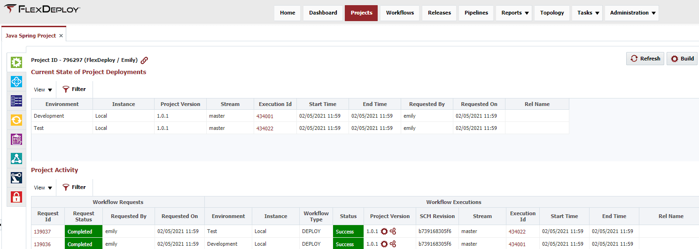Click deploy-nodes icon in request 139037 row

pyautogui.click(x=393, y=231)
